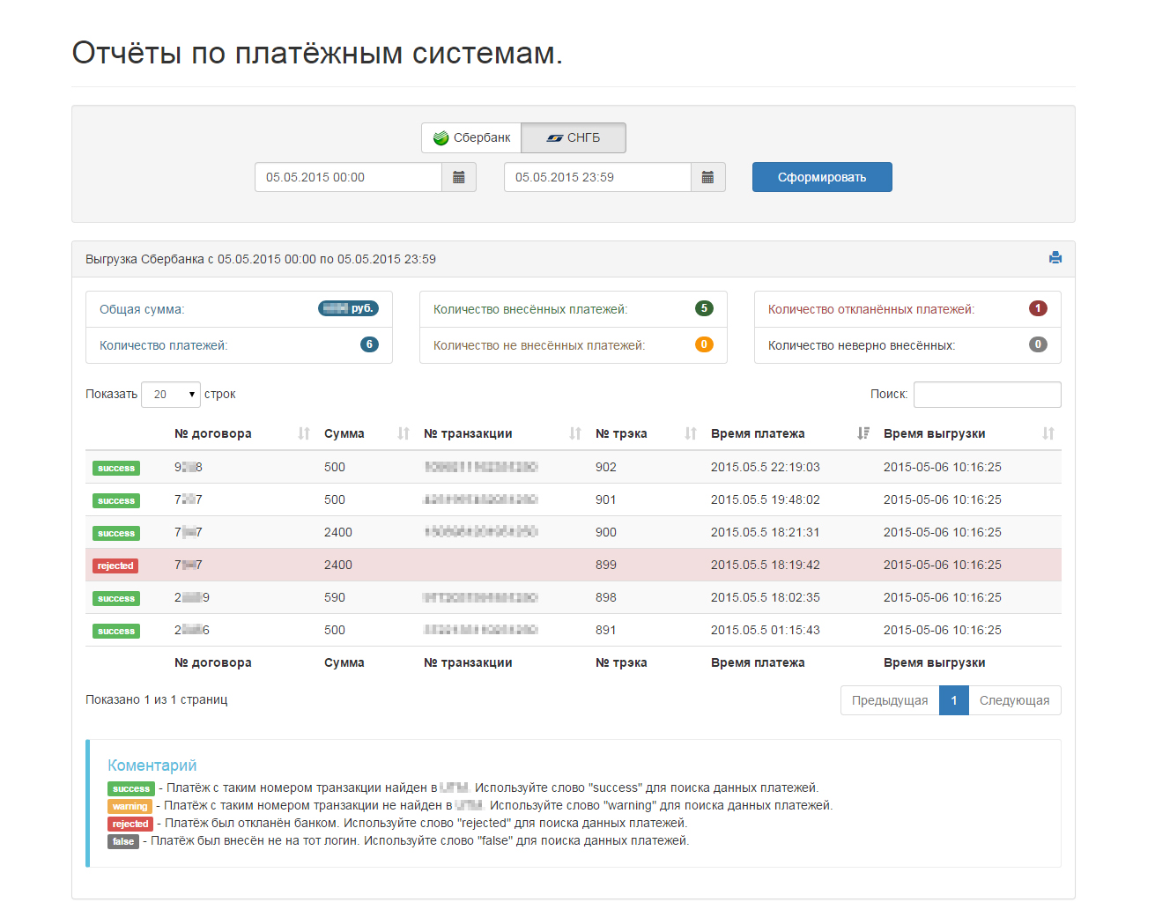This screenshot has width=1155, height=917.
Task: Focus the start date input field
Action: [x=348, y=177]
